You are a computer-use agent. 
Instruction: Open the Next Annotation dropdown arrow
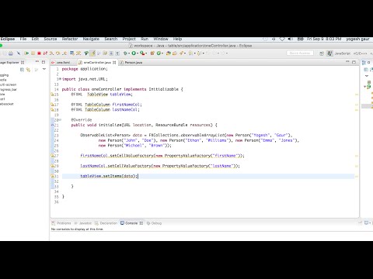pos(195,53)
